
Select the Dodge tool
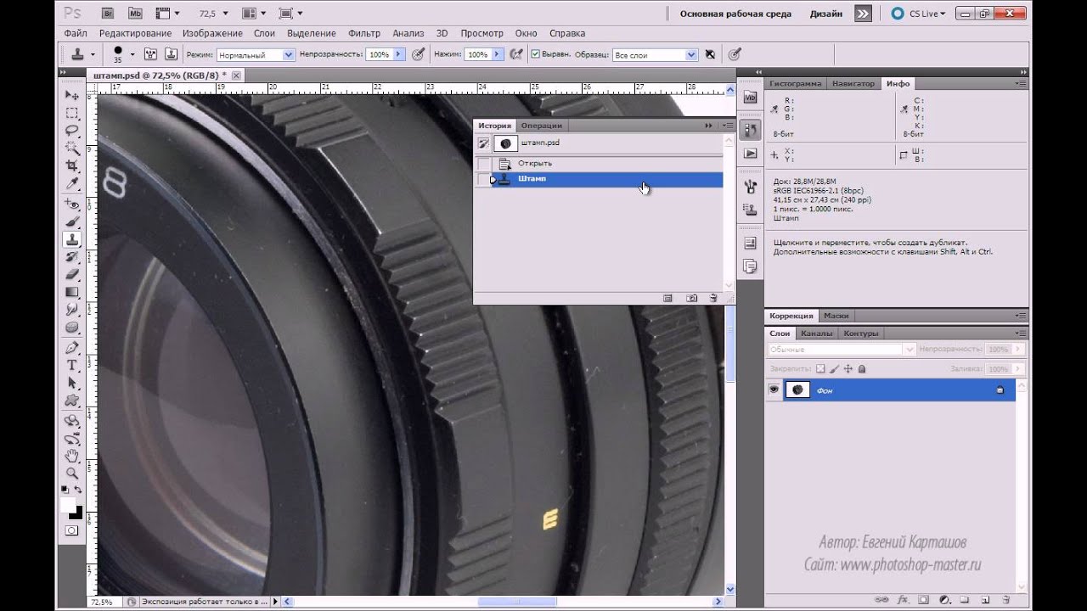72,311
